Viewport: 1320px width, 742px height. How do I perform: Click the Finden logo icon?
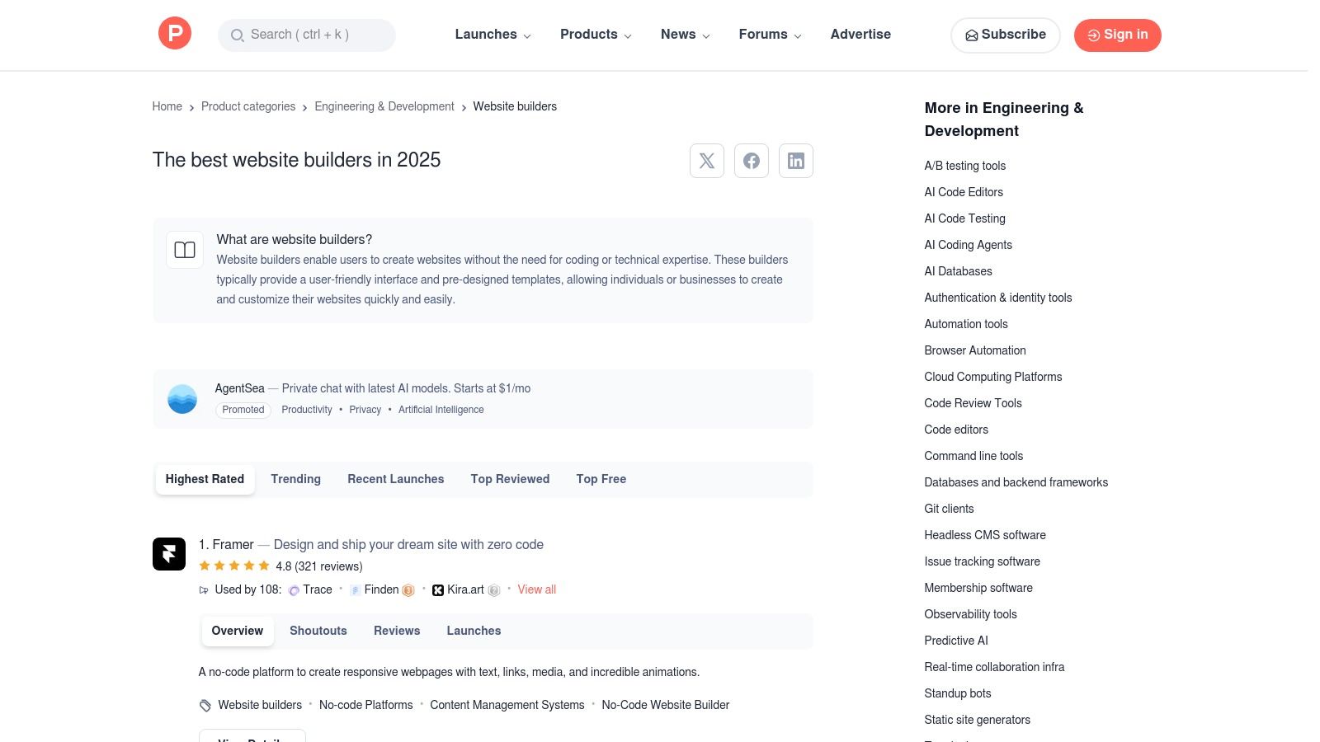pyautogui.click(x=355, y=590)
